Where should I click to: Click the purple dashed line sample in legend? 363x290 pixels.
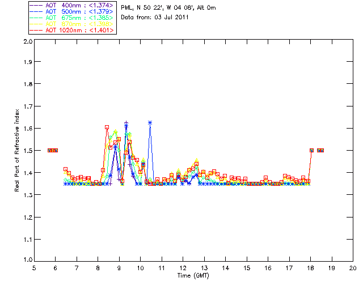coord(36,5)
